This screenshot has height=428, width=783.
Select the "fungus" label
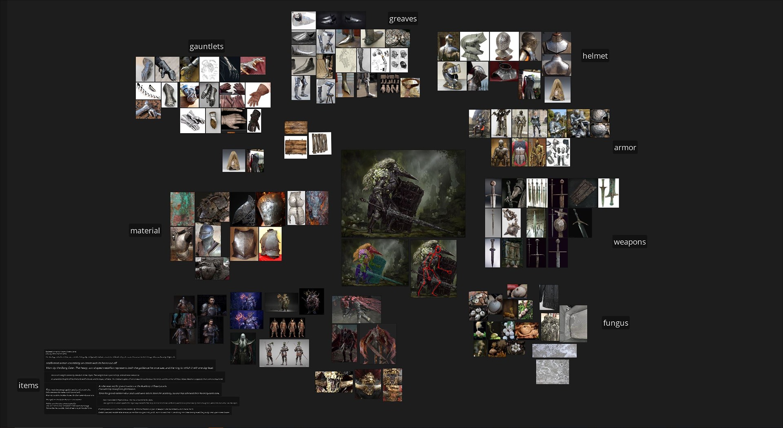(616, 323)
